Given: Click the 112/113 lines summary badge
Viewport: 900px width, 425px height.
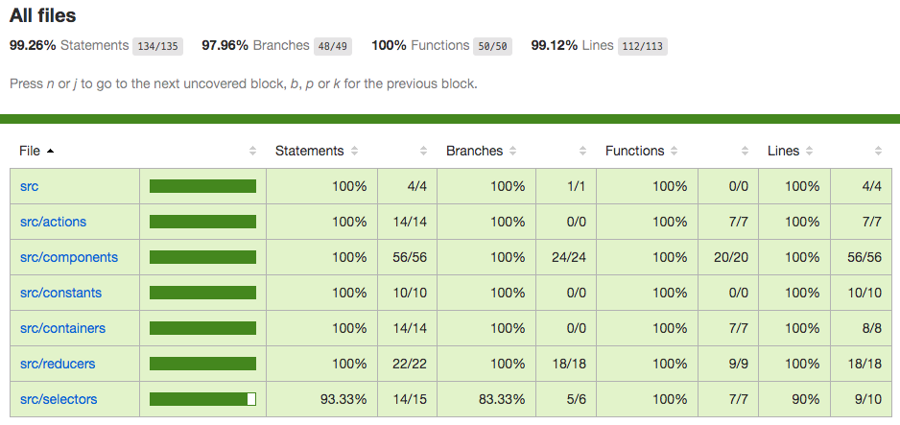Looking at the screenshot, I should (643, 46).
